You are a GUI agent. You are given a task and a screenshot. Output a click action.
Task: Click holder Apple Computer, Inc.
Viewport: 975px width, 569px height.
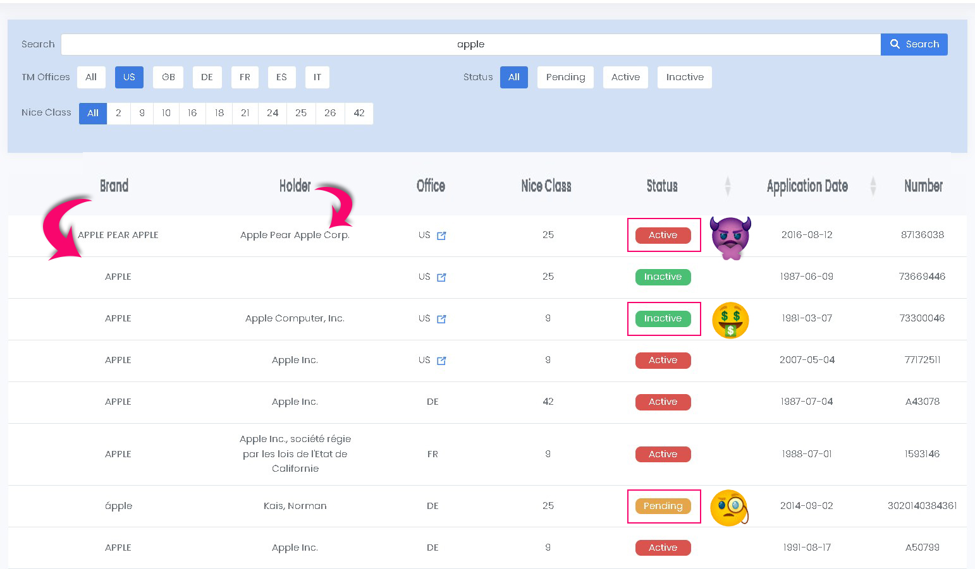[295, 318]
